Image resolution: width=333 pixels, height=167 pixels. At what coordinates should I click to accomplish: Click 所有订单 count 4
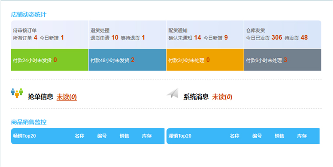(35, 38)
